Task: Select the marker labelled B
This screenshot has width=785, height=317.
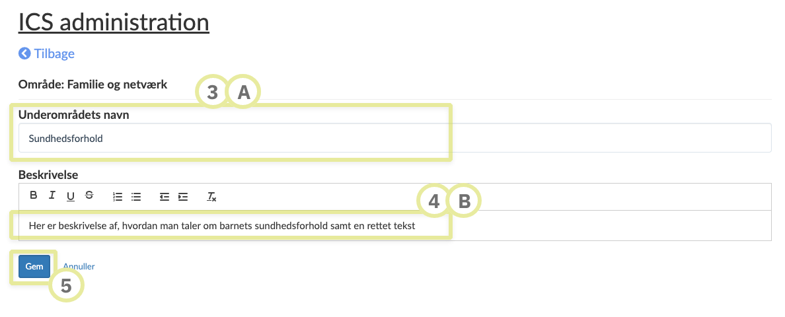Action: pos(465,201)
